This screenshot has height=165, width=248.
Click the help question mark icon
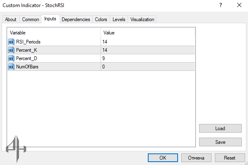click(221, 5)
